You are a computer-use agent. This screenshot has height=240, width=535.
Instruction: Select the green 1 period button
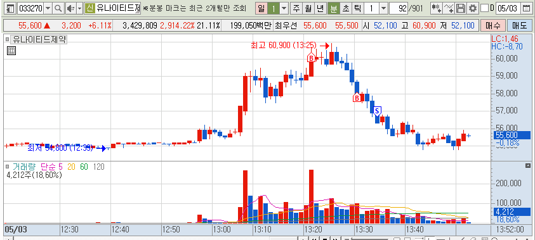click(x=273, y=8)
